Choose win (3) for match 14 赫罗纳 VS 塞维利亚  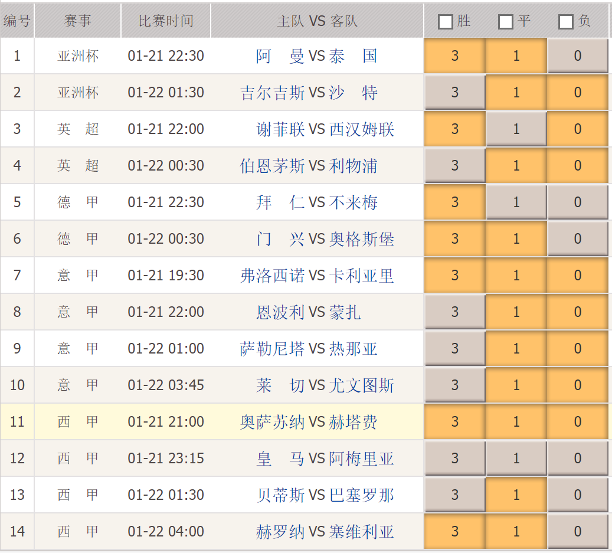[x=455, y=531]
